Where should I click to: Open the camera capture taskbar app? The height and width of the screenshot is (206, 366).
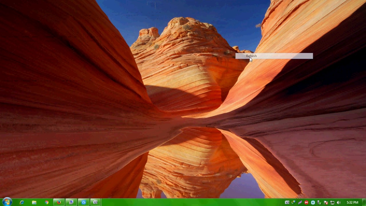pyautogui.click(x=96, y=202)
